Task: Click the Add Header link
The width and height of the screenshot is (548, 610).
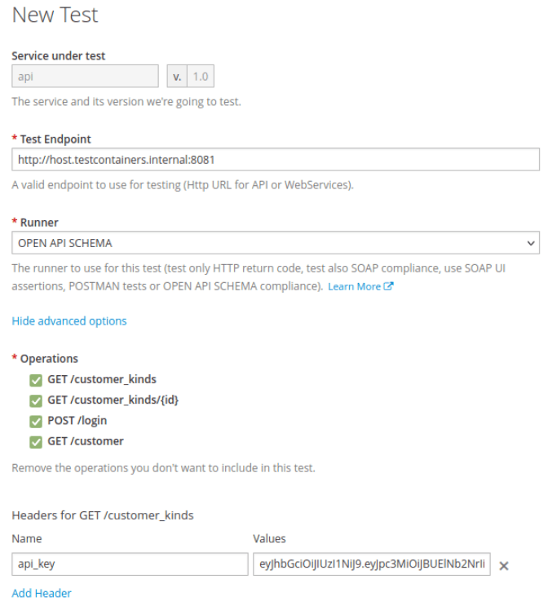Action: click(42, 594)
